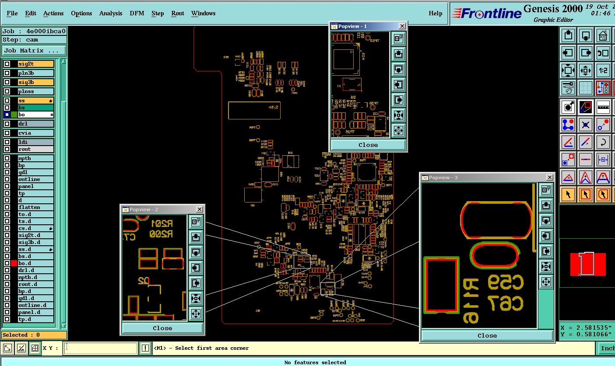The image size is (615, 366).
Task: Open the Actions menu
Action: pos(53,13)
